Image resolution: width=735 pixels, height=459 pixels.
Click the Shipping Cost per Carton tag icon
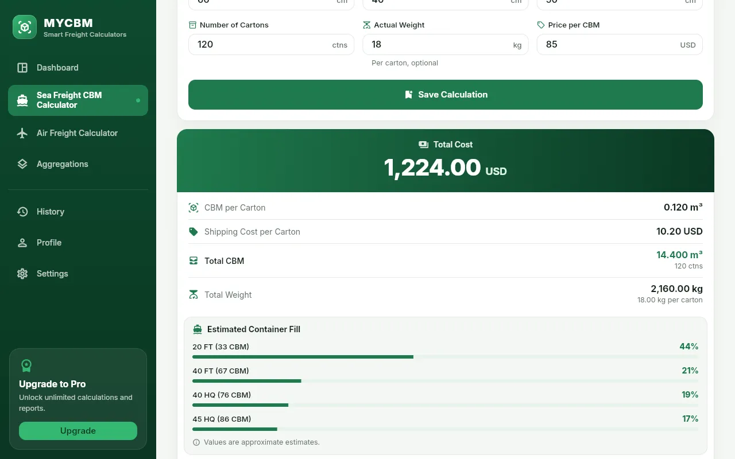[194, 232]
